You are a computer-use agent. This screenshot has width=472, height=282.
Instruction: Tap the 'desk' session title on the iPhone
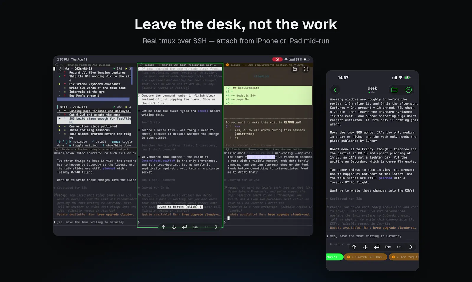pos(372,88)
